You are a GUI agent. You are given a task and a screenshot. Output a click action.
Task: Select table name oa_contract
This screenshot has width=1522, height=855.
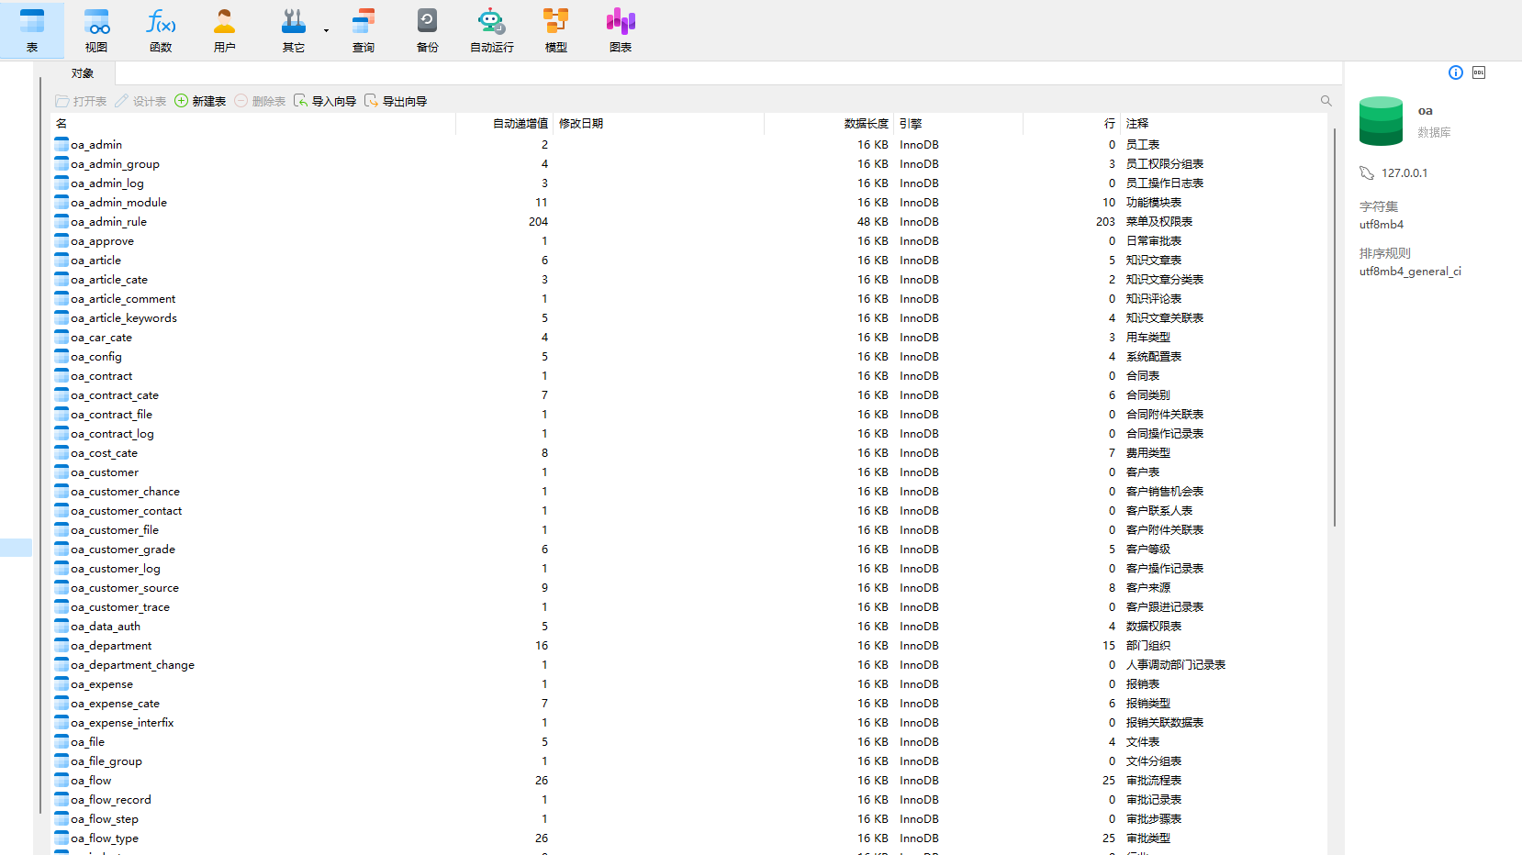(102, 376)
